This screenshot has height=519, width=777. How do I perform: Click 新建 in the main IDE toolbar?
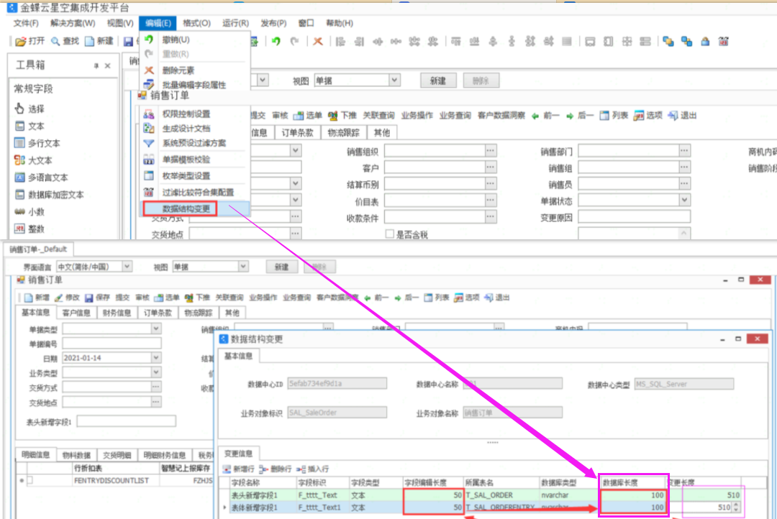99,41
